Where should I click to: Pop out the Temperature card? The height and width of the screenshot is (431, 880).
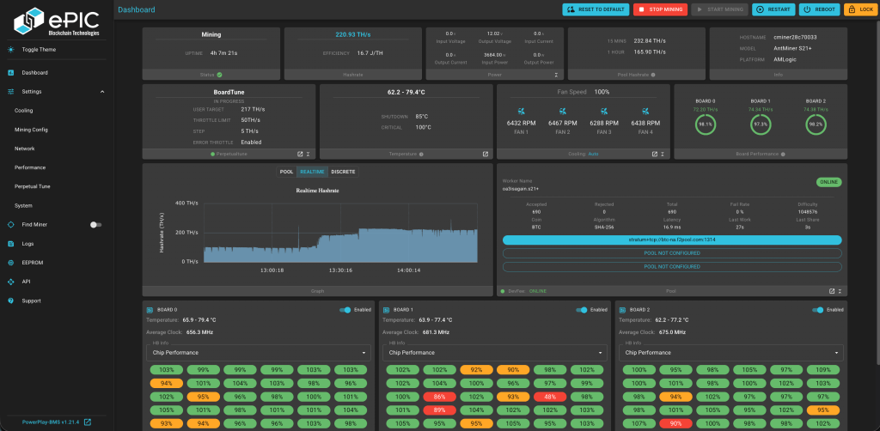click(x=485, y=154)
